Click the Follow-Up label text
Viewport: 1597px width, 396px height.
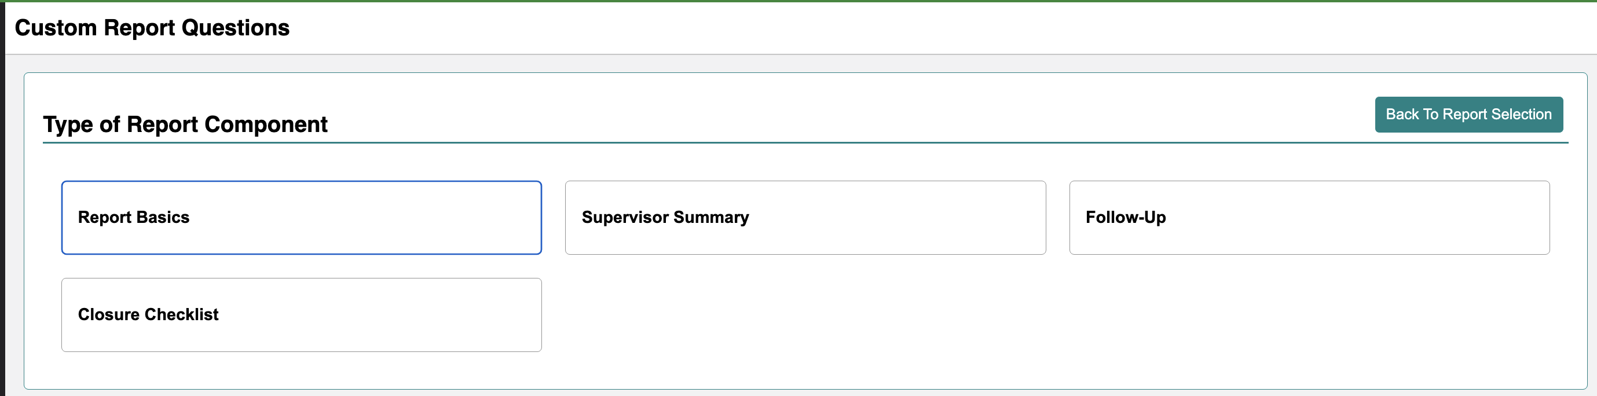pyautogui.click(x=1125, y=218)
